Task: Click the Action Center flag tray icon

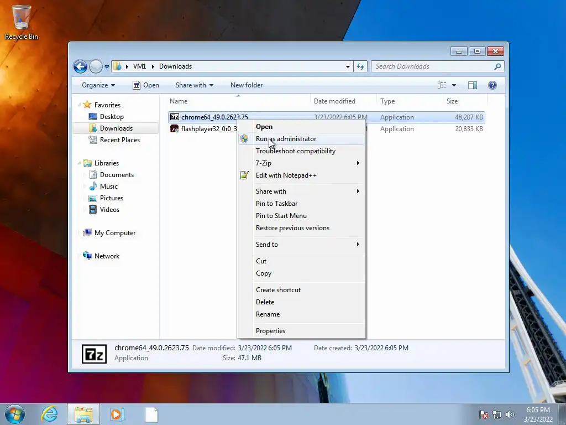Action: pyautogui.click(x=484, y=414)
